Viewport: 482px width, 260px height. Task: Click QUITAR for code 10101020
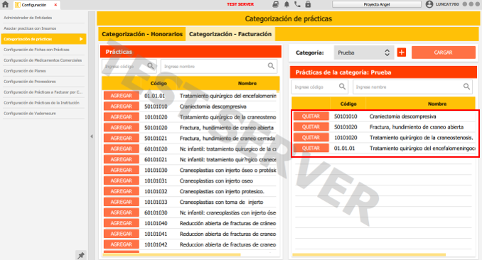click(311, 137)
